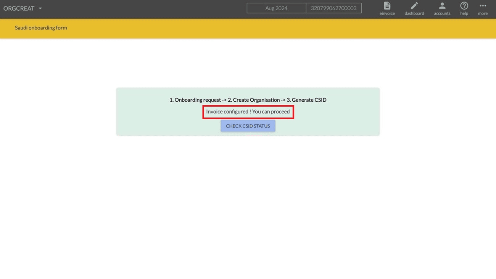Open the more options ellipsis icon

coord(482,5)
